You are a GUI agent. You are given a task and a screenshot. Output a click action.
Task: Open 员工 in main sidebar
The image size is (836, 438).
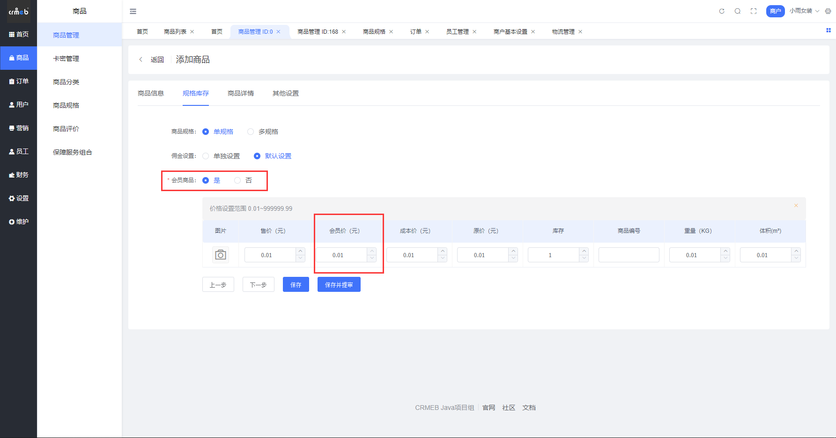pyautogui.click(x=19, y=151)
